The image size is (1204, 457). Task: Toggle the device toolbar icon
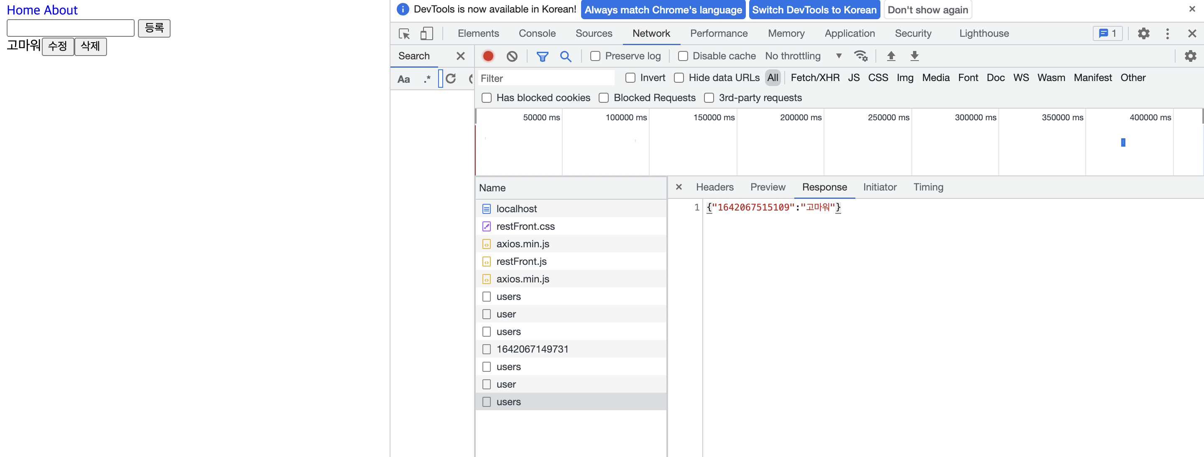coord(426,33)
